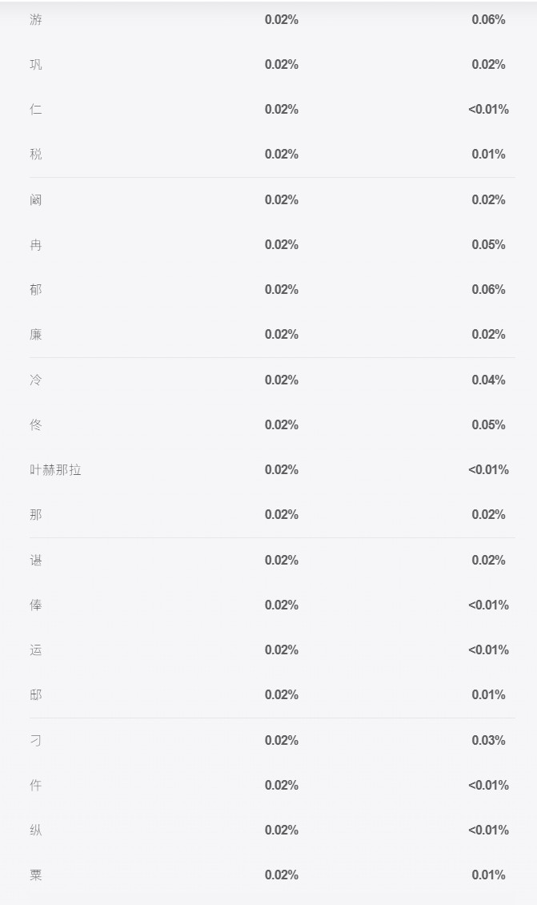Viewport: 537px width, 905px height.
Task: Select the single-character surname 那
Action: pyautogui.click(x=36, y=515)
